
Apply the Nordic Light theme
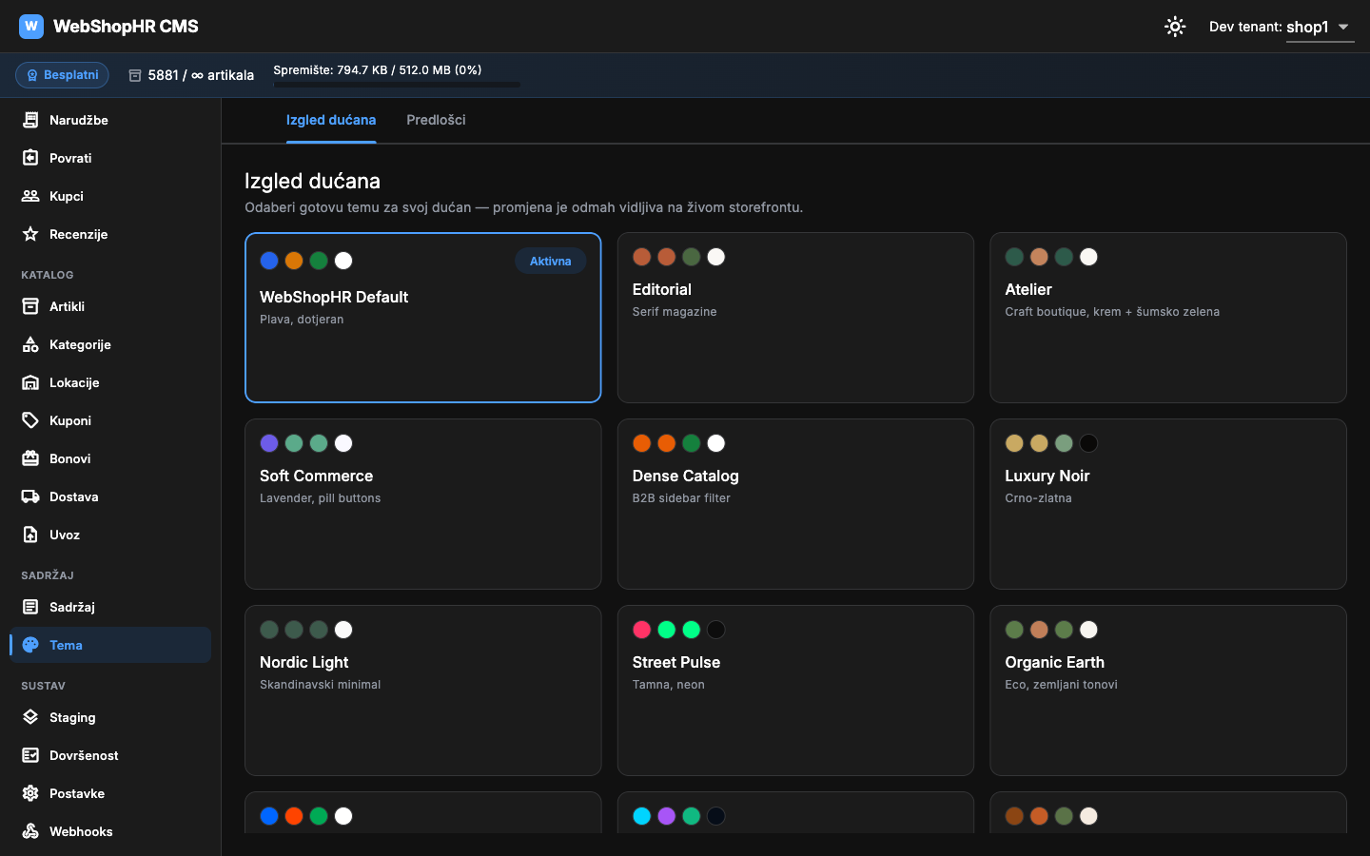click(423, 691)
